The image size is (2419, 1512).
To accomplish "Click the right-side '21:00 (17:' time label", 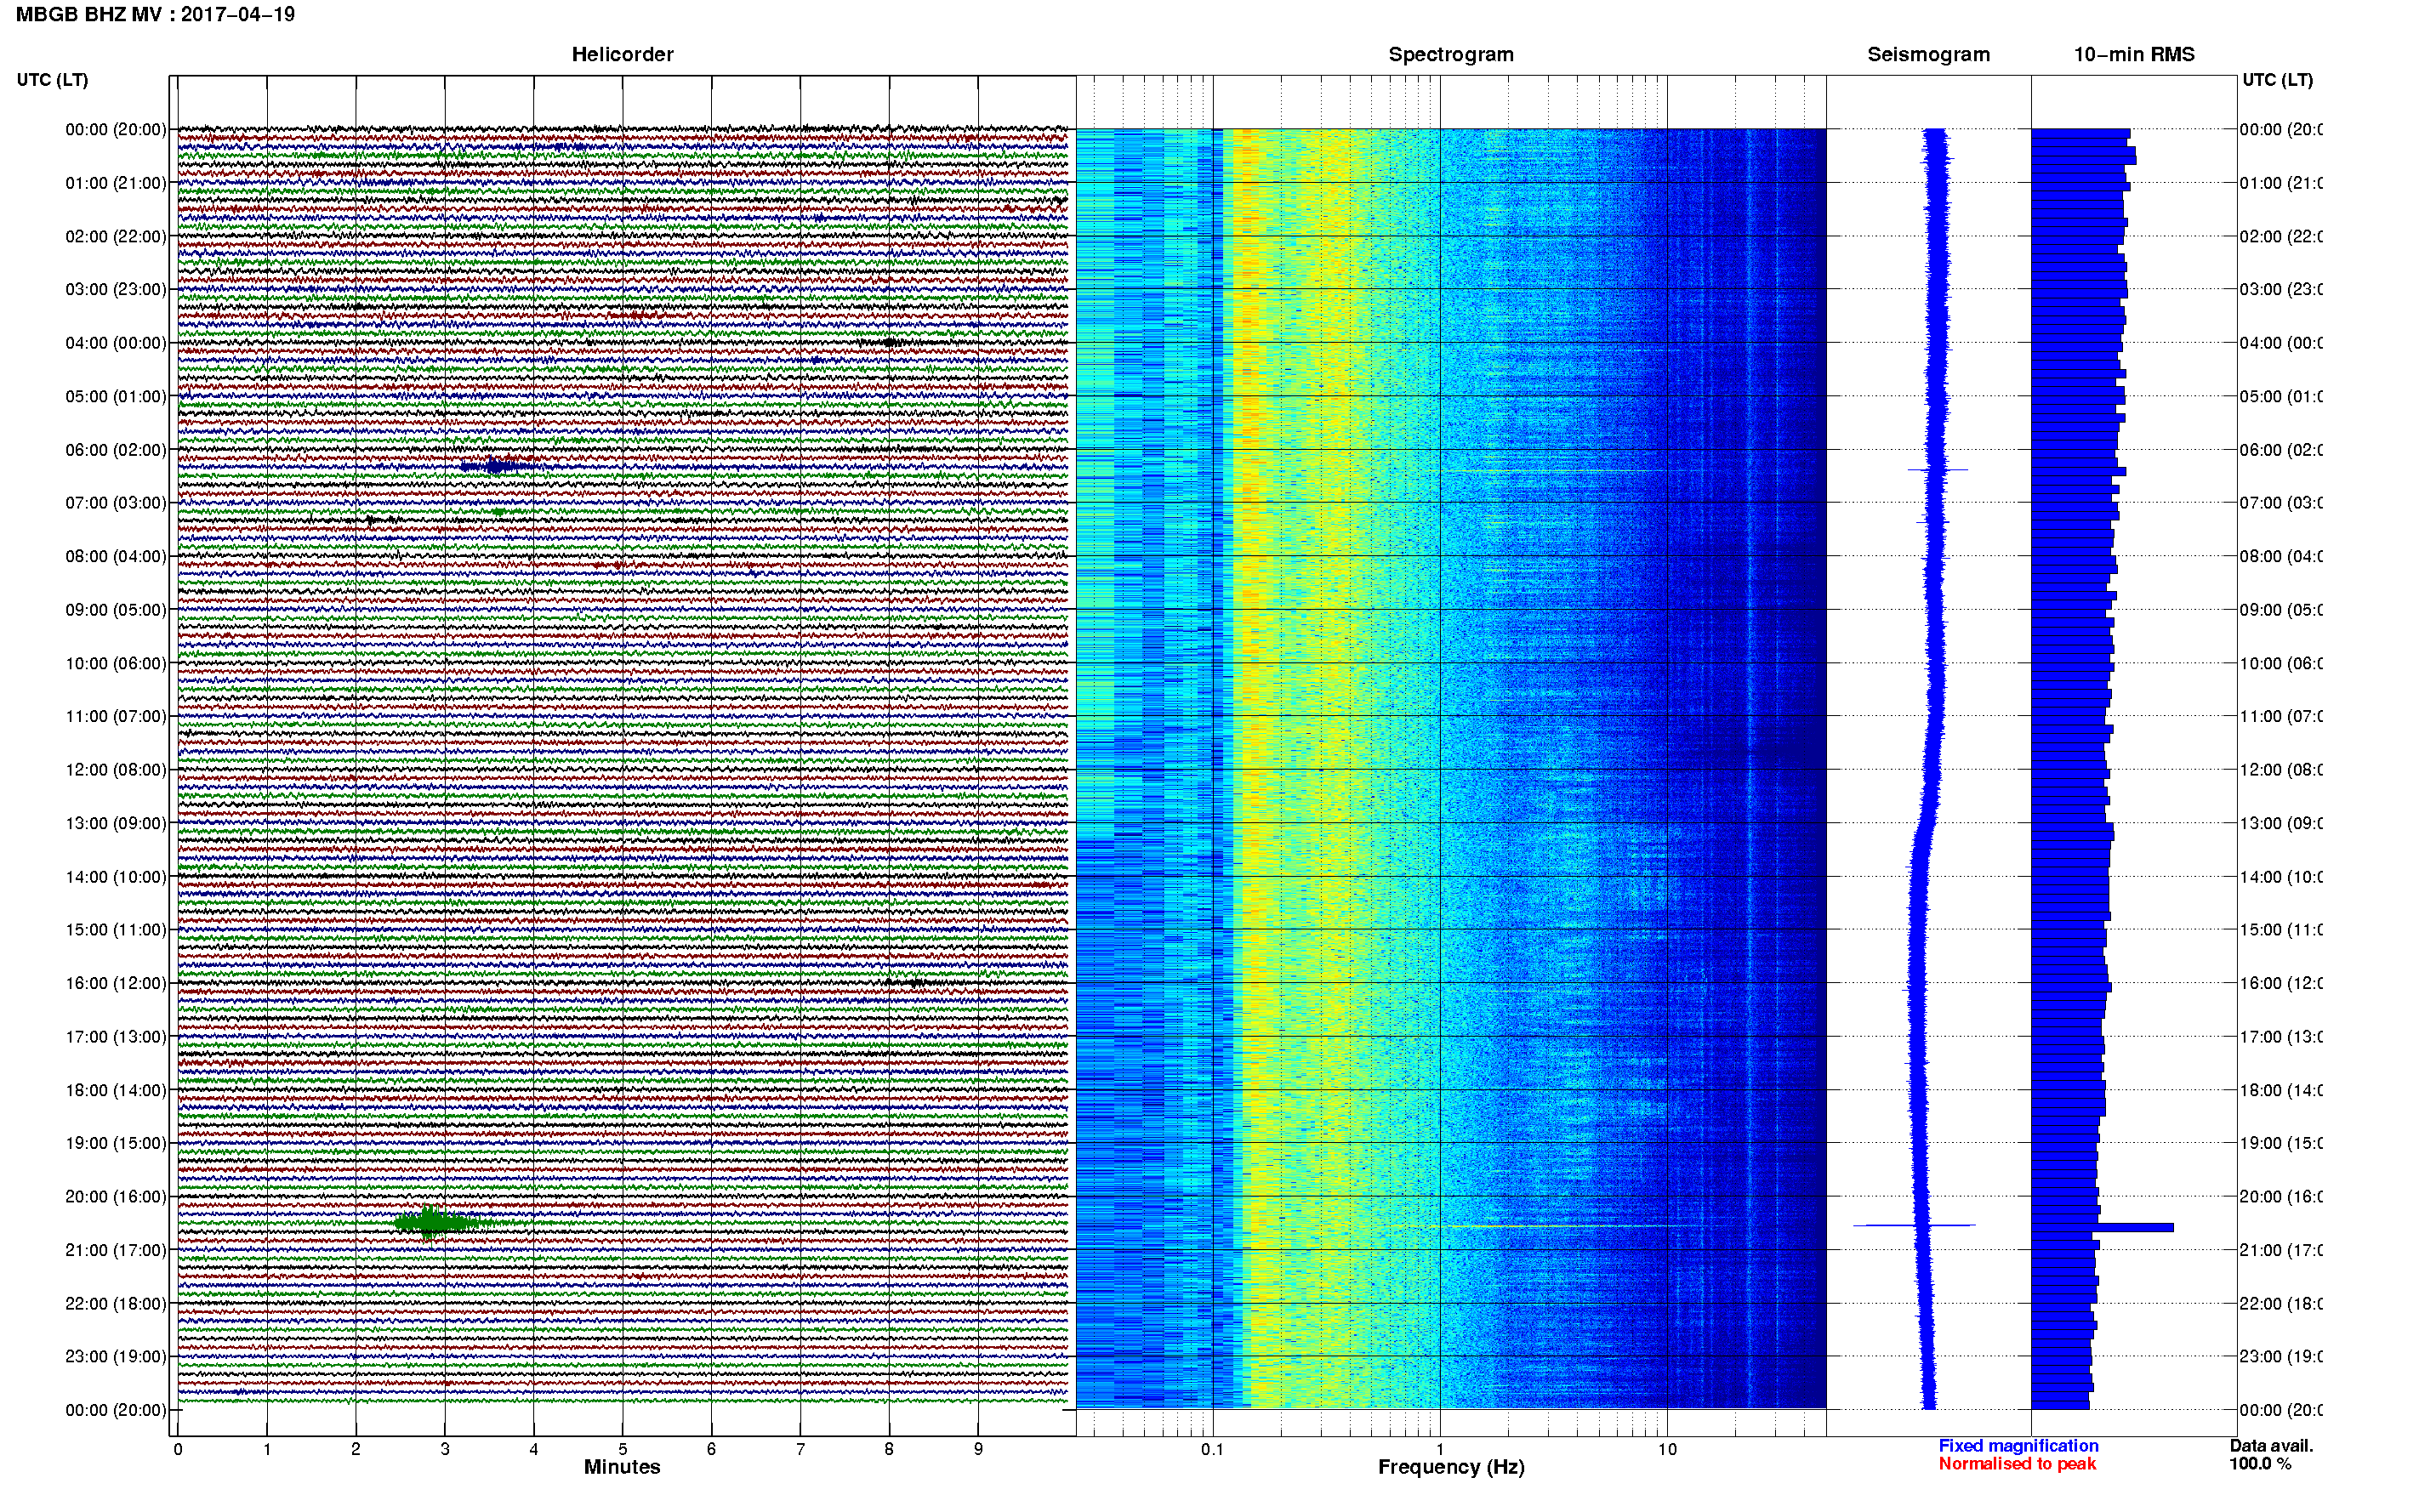I will click(x=2280, y=1250).
